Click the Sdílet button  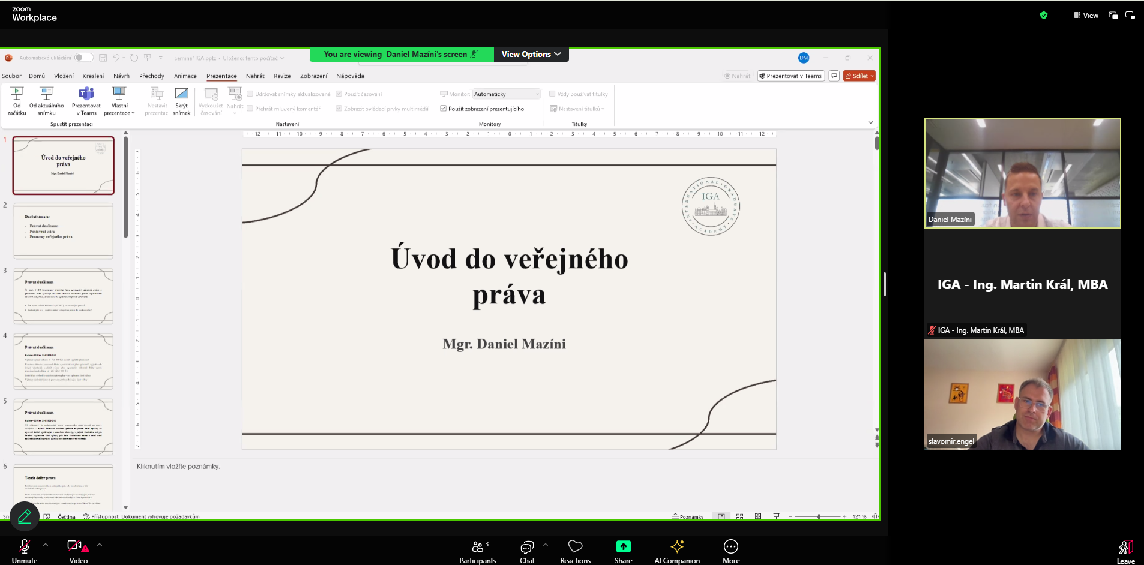859,76
